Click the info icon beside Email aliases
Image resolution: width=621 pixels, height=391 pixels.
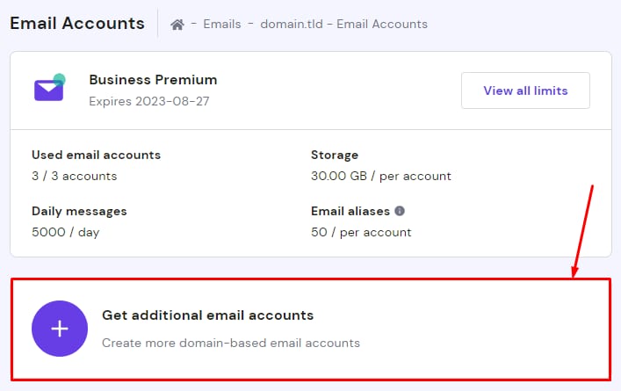click(x=400, y=211)
